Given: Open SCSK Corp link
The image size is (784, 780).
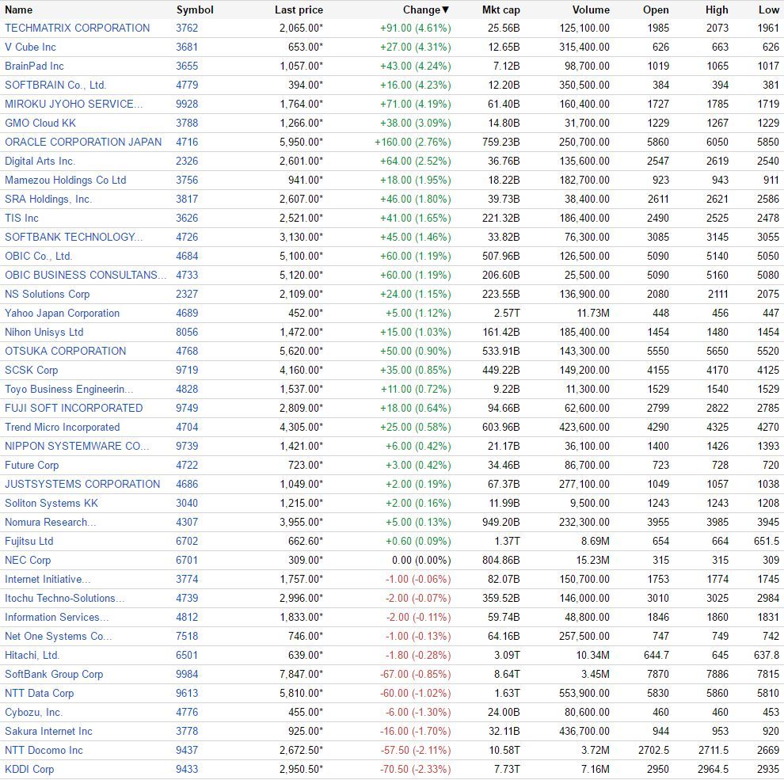Looking at the screenshot, I should tap(31, 370).
